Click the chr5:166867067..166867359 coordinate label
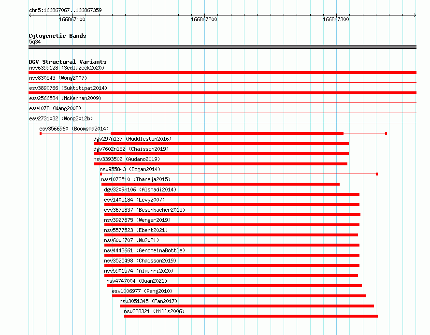This screenshot has width=430, height=335. click(65, 10)
